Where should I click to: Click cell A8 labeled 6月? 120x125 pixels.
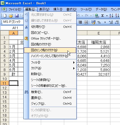click(13, 69)
